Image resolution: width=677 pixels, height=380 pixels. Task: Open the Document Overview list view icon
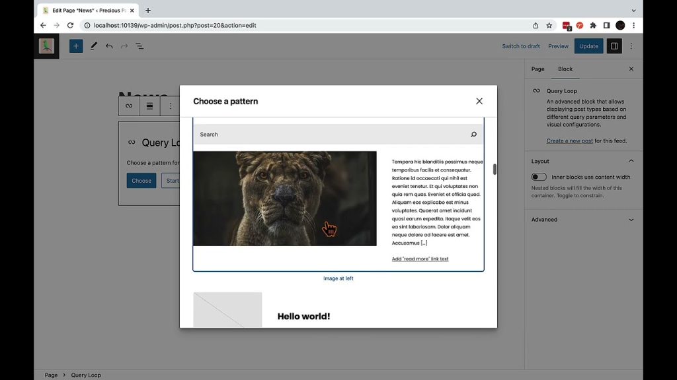point(139,46)
